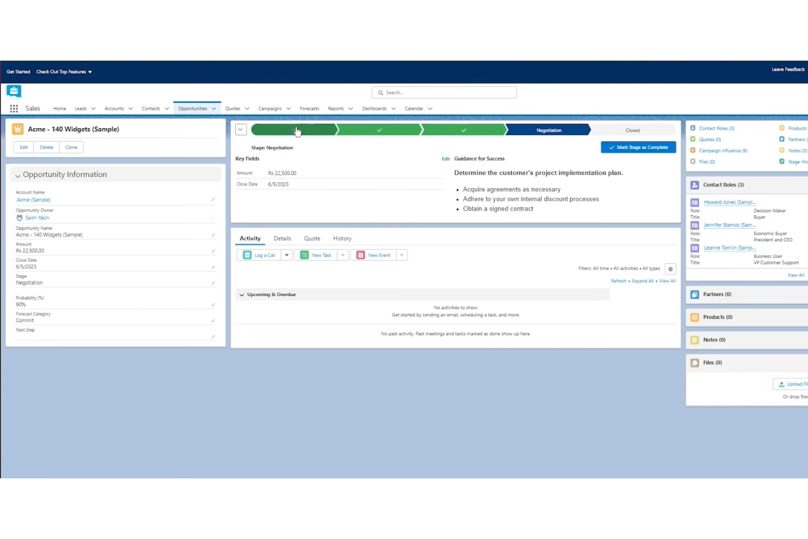The image size is (808, 539).
Task: Click Mark Stage as Complete button
Action: point(638,147)
